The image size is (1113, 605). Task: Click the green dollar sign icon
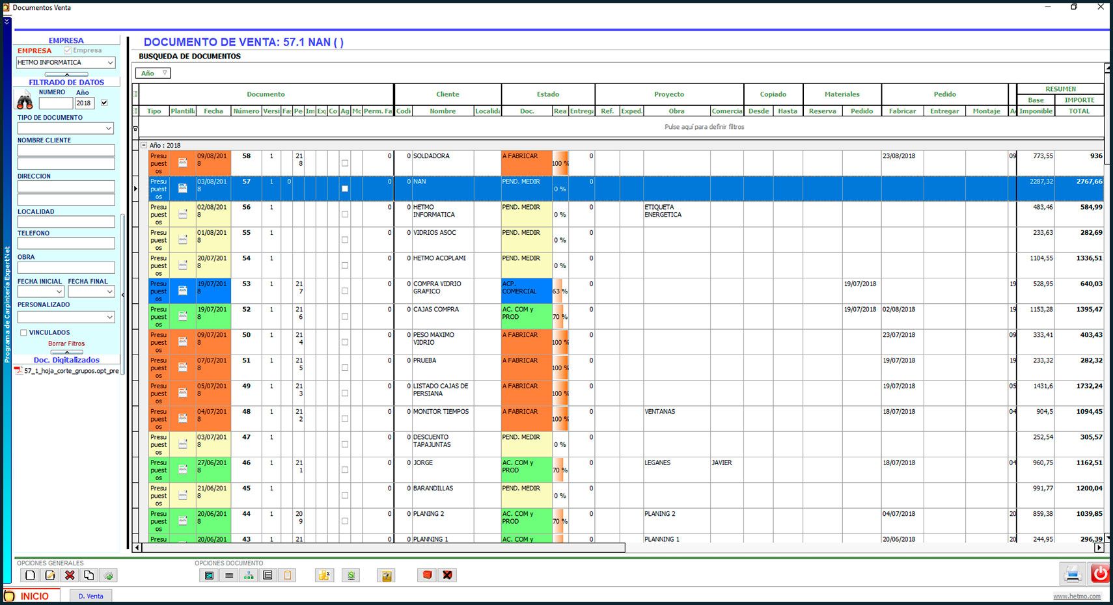point(351,575)
